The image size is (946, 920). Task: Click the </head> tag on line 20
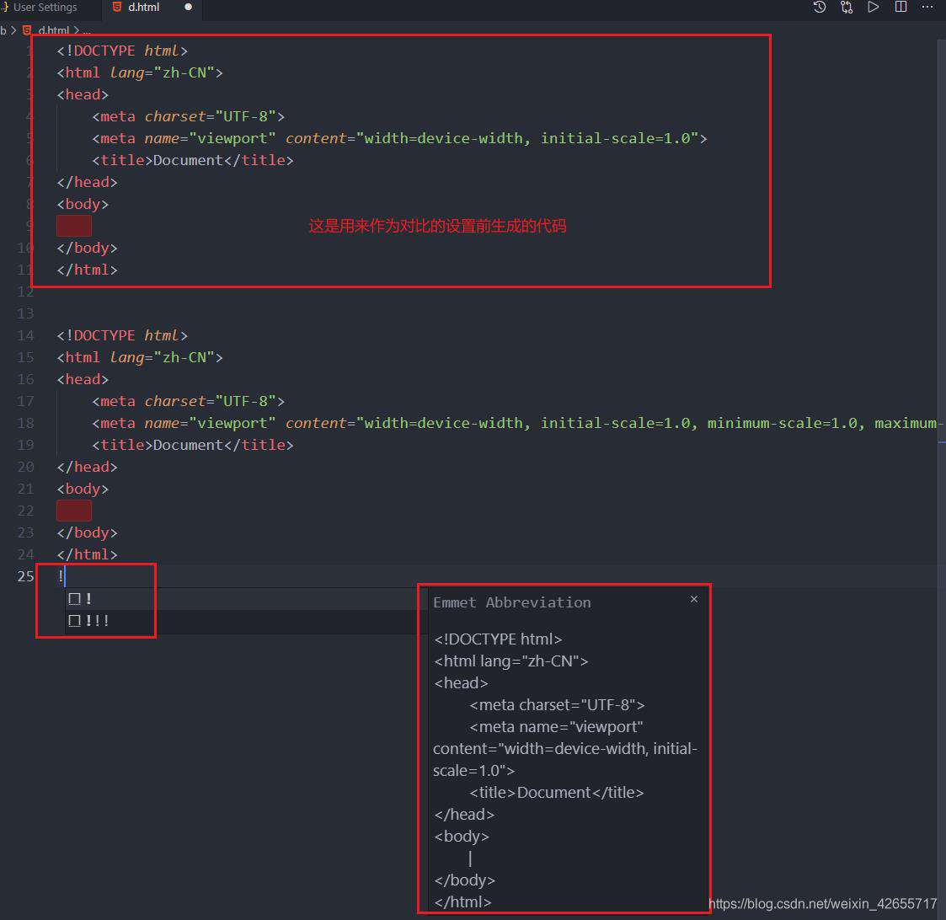(x=87, y=467)
